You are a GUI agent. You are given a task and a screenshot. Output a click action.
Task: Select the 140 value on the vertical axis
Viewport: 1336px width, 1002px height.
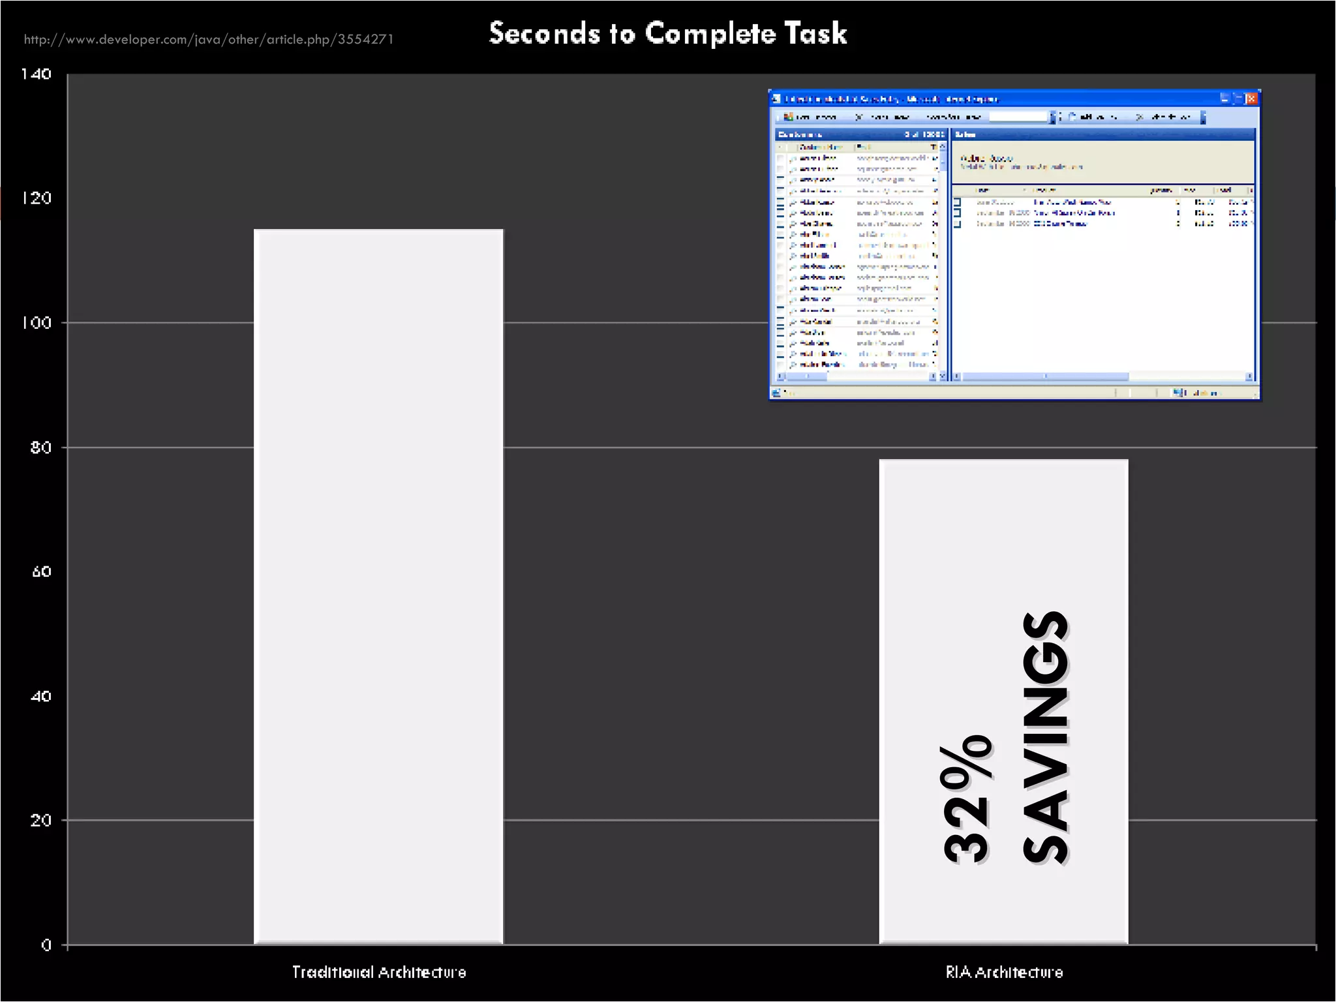coord(36,74)
